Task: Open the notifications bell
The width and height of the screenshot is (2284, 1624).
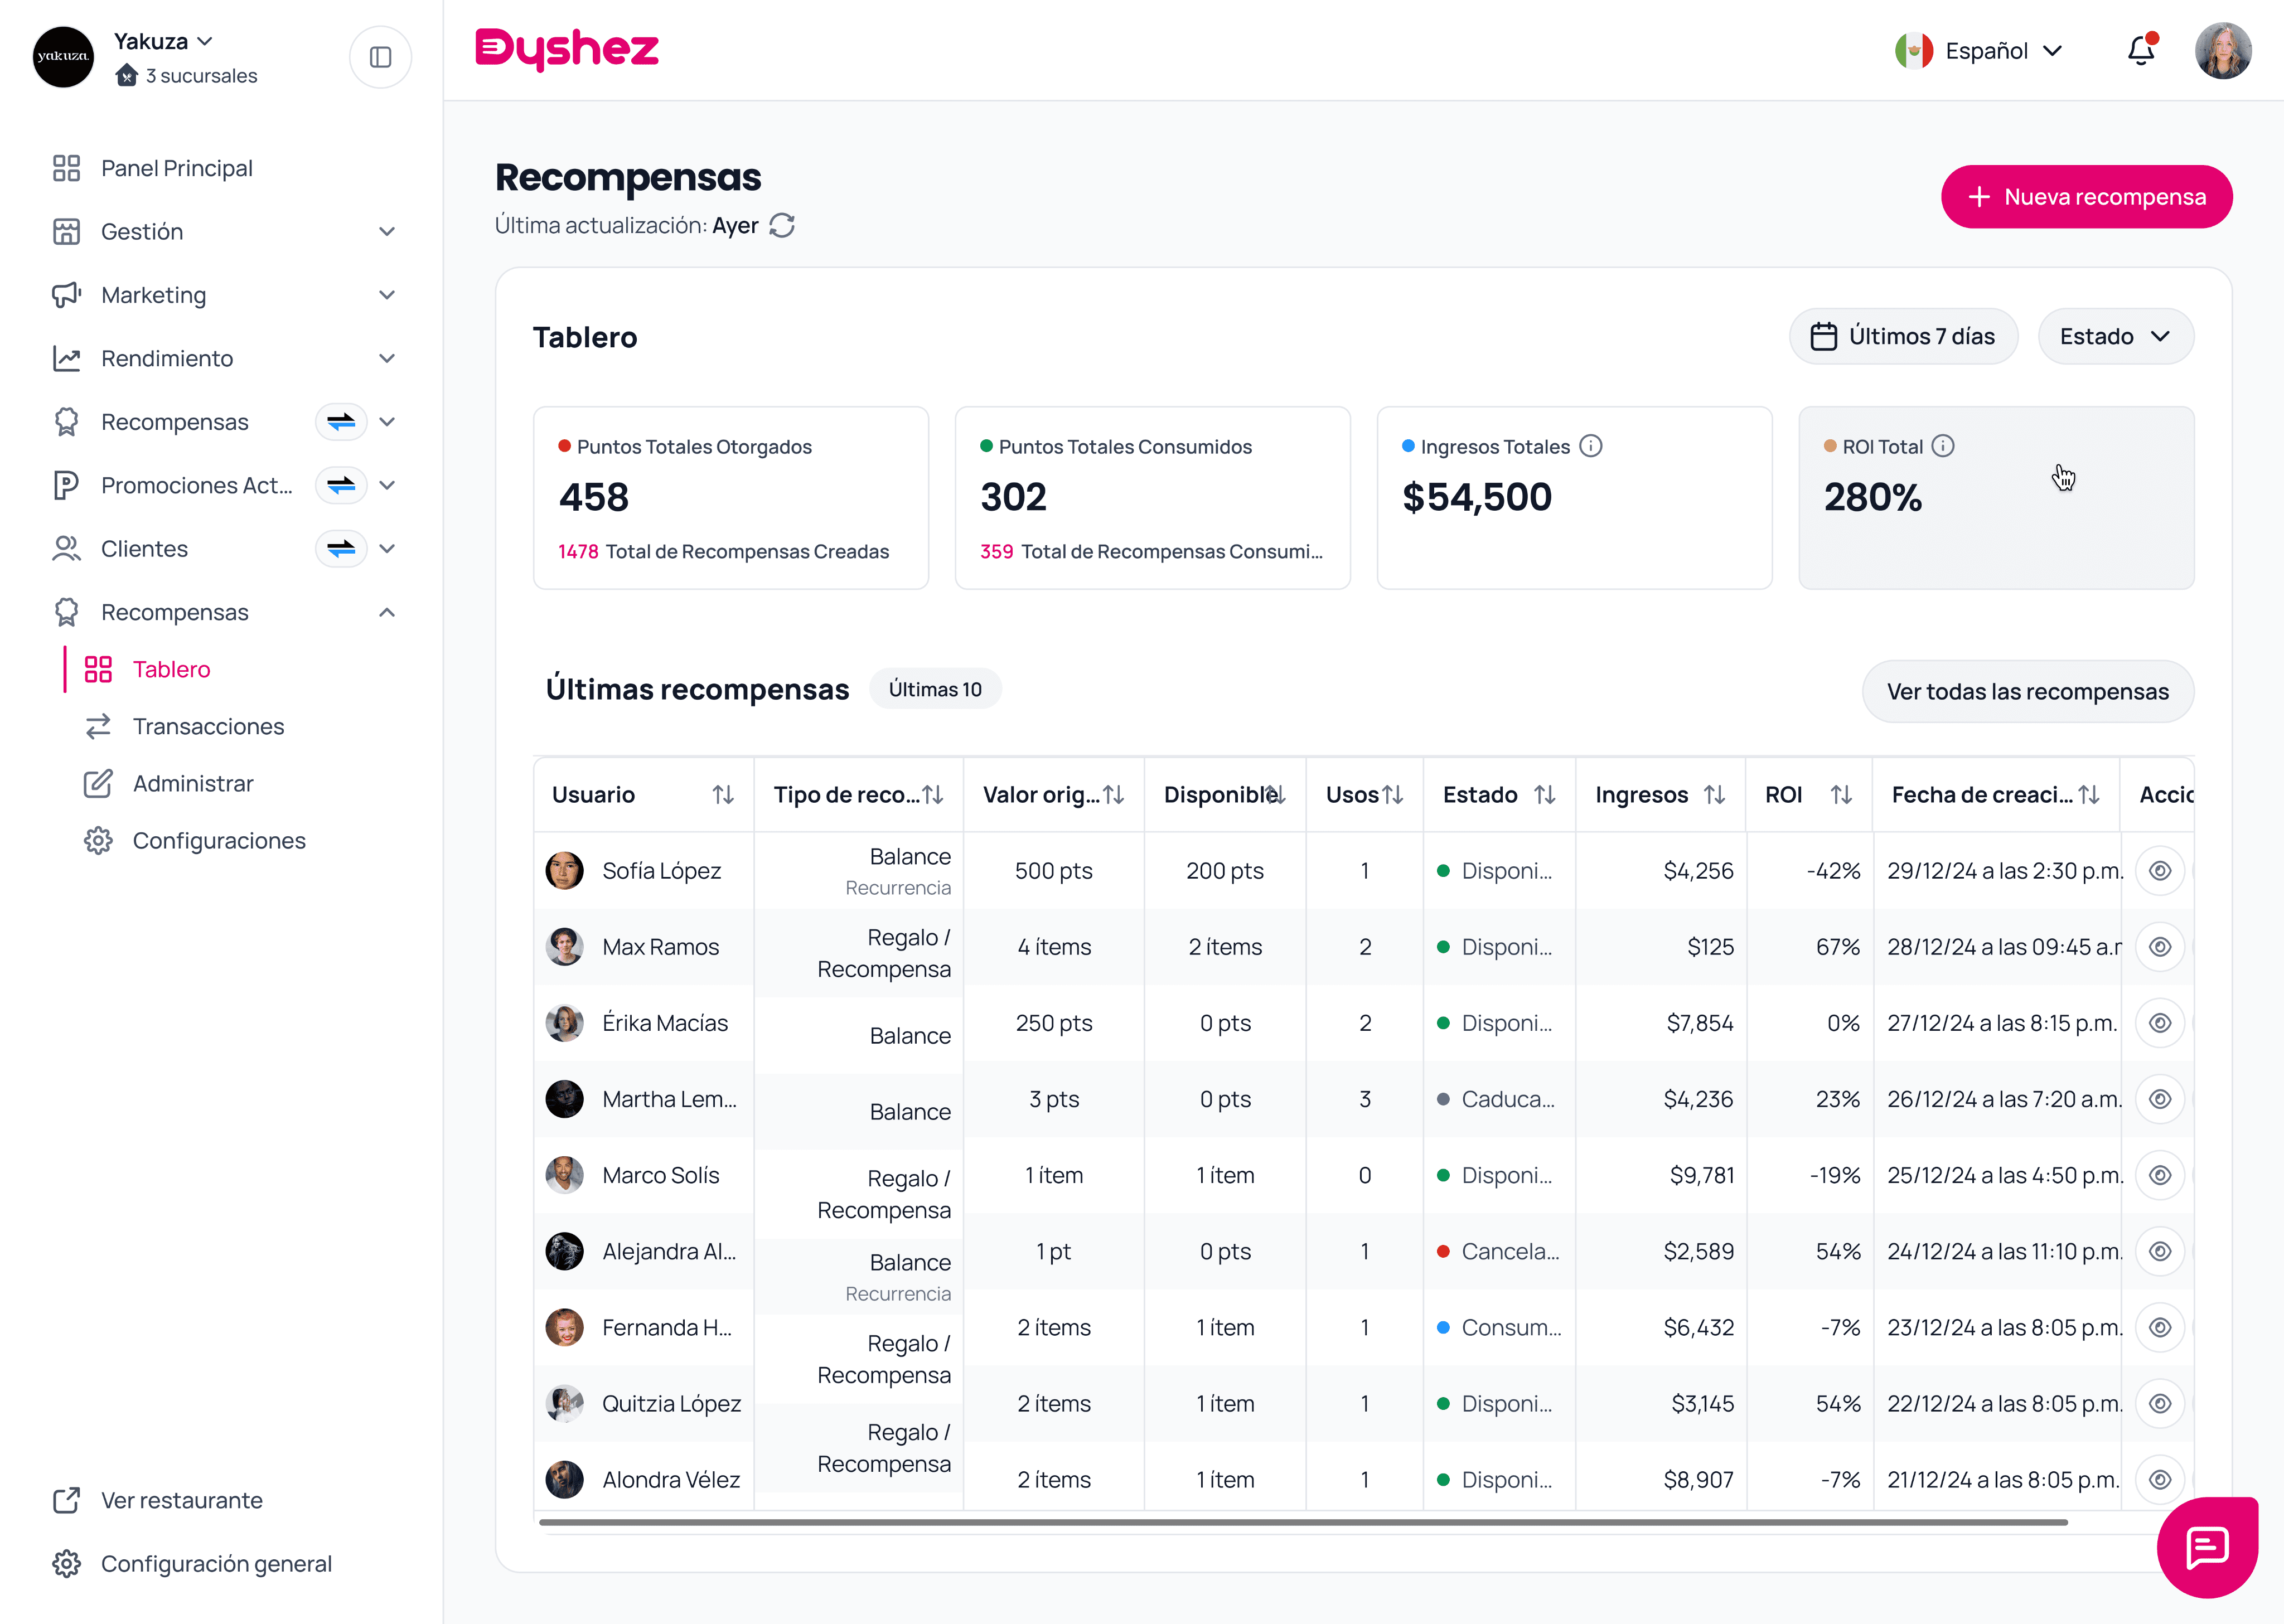Action: pyautogui.click(x=2141, y=50)
